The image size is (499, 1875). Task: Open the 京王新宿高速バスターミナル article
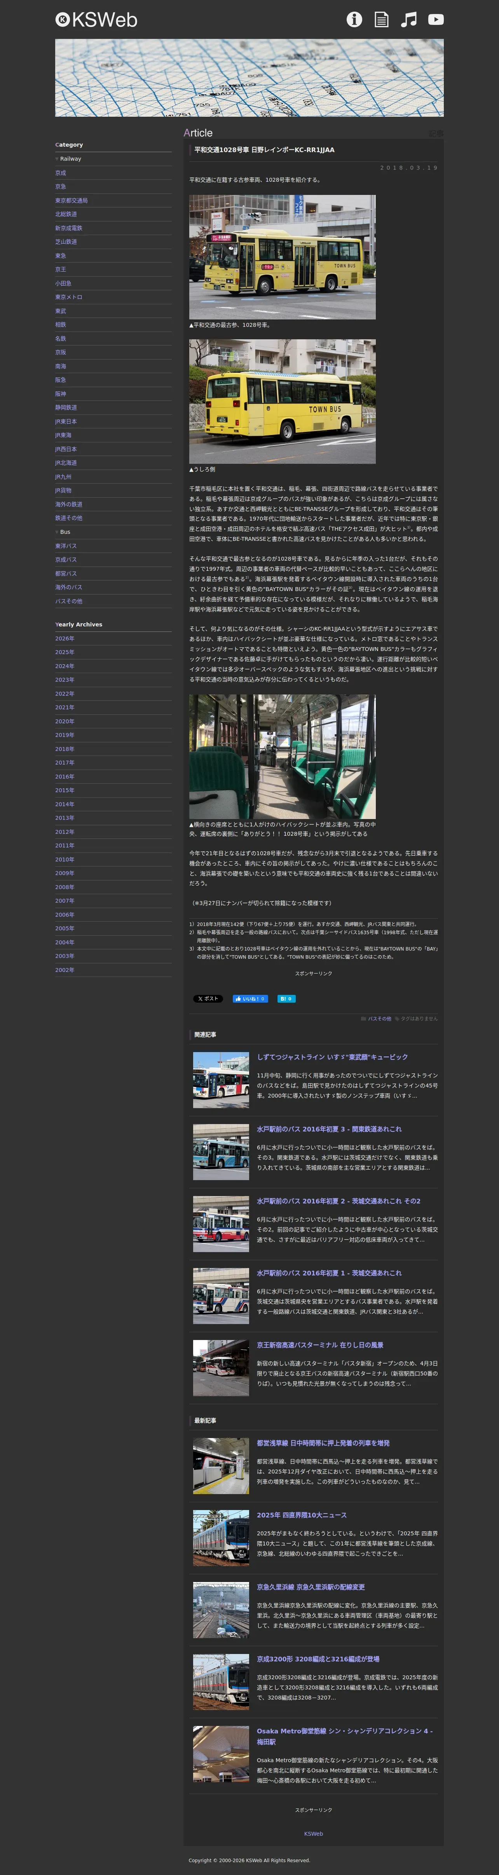click(320, 1345)
